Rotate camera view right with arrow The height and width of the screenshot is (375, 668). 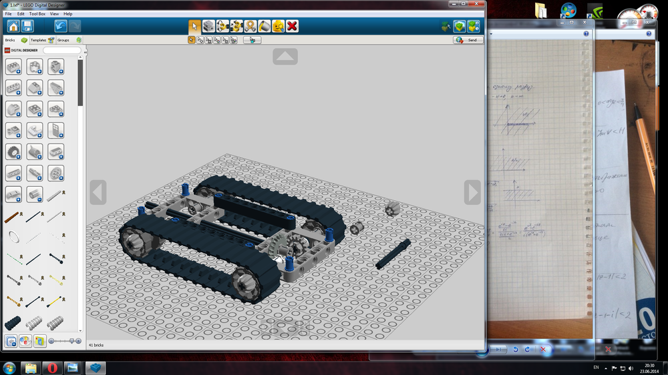click(x=472, y=192)
